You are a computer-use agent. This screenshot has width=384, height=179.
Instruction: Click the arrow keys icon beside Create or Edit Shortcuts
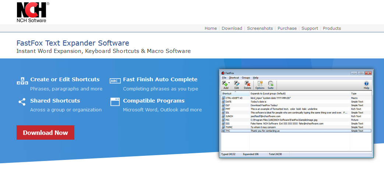click(x=22, y=81)
